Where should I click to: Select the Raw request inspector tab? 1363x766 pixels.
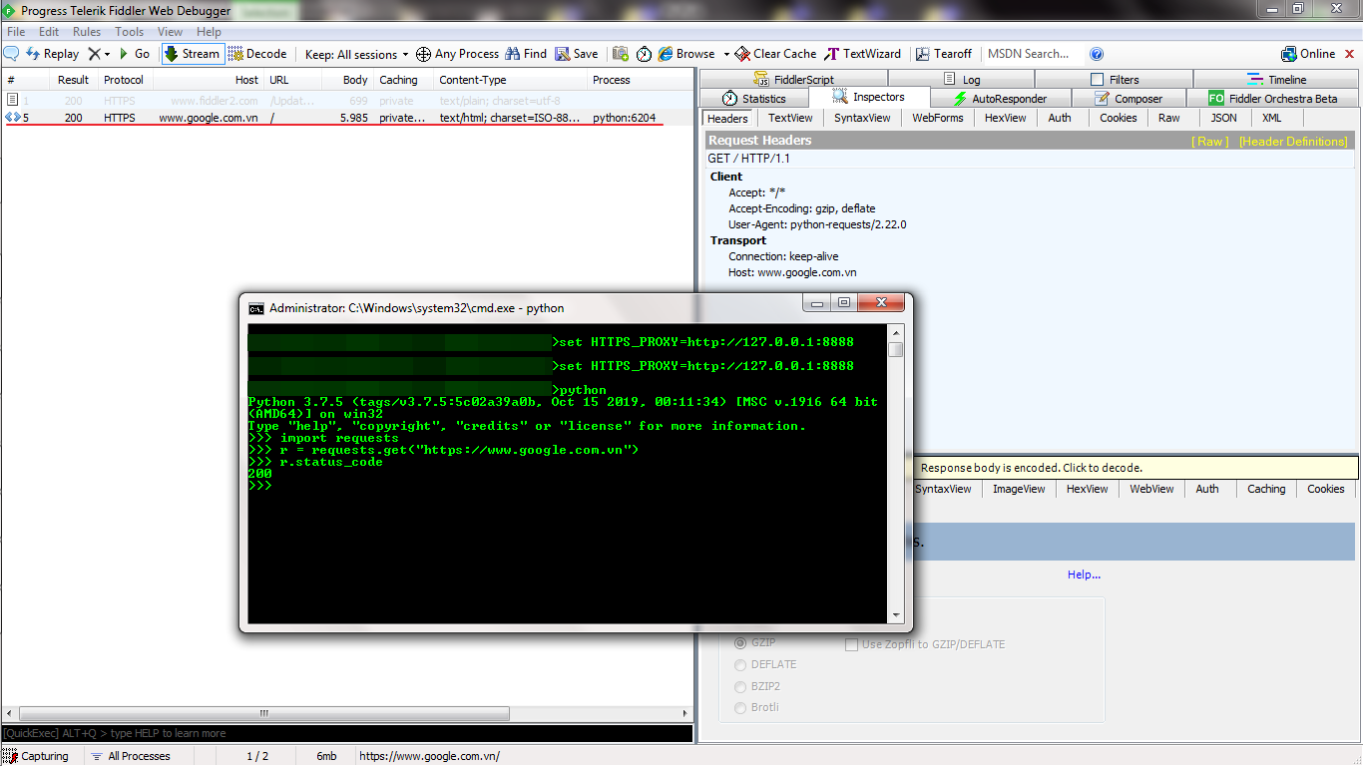pos(1168,118)
